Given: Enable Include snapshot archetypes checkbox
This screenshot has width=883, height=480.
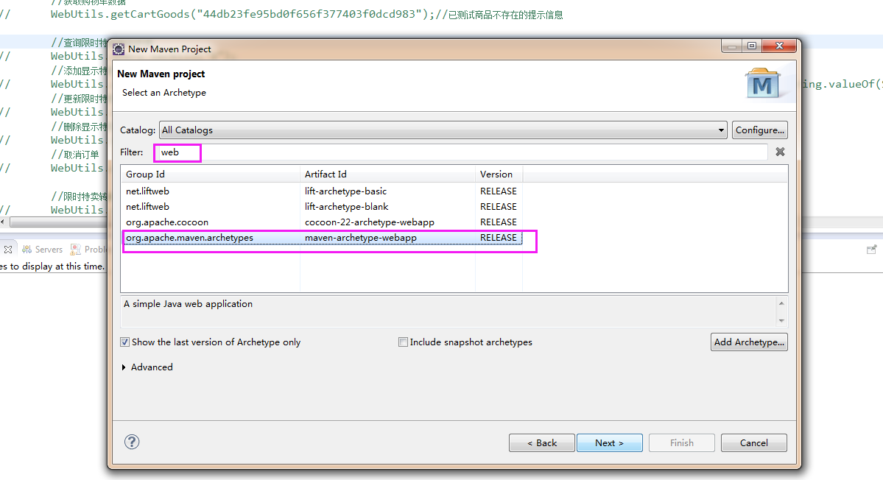Looking at the screenshot, I should tap(404, 342).
